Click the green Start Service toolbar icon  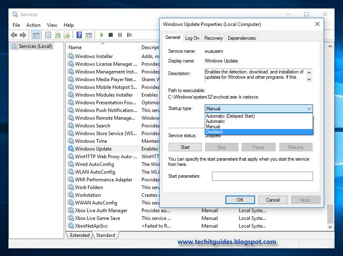(x=102, y=35)
